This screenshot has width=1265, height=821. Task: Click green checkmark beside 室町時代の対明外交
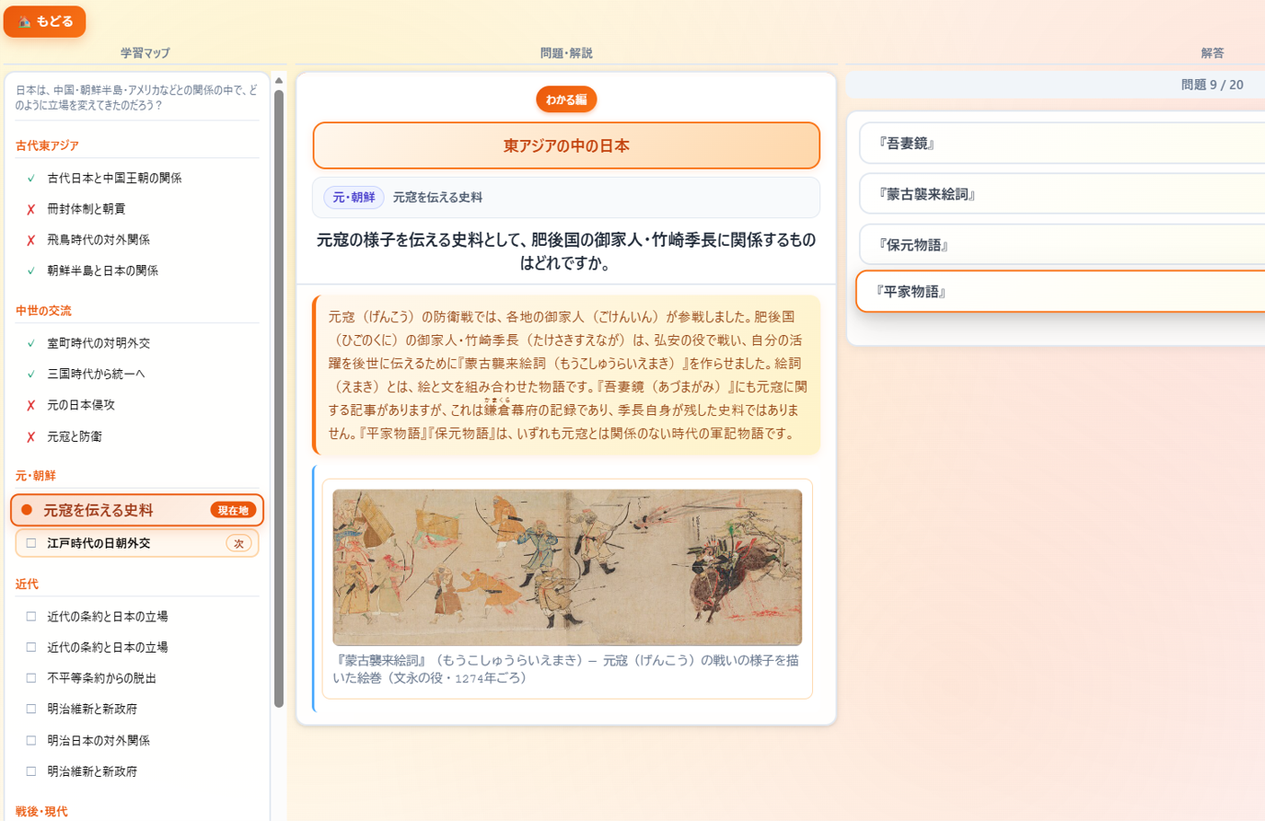click(31, 343)
